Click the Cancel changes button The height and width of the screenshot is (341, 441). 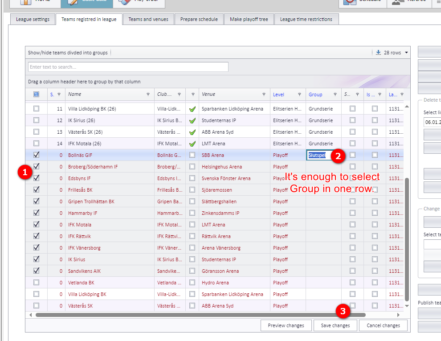(x=383, y=325)
